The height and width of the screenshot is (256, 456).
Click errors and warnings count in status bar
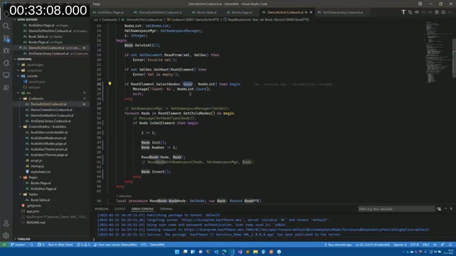click(84, 245)
